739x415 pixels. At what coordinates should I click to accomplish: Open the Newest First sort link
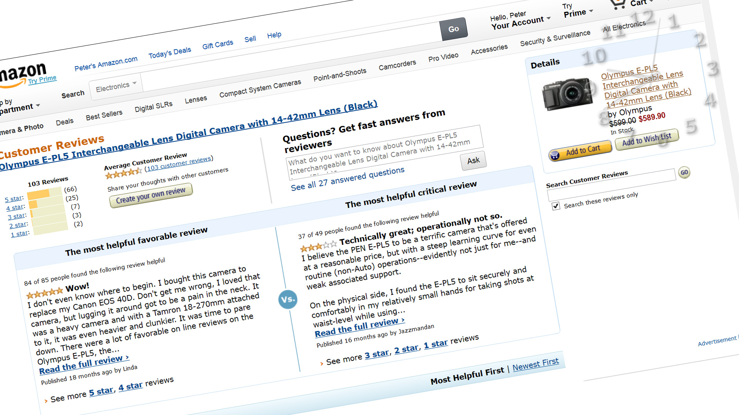[535, 364]
